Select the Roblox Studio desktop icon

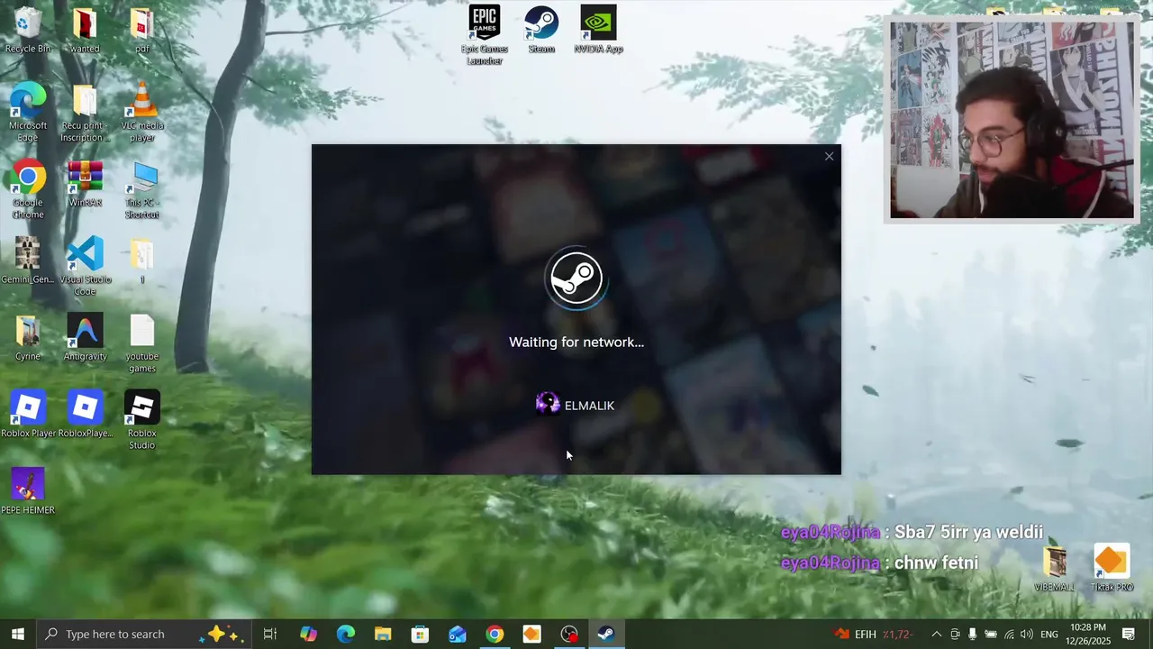tap(141, 421)
